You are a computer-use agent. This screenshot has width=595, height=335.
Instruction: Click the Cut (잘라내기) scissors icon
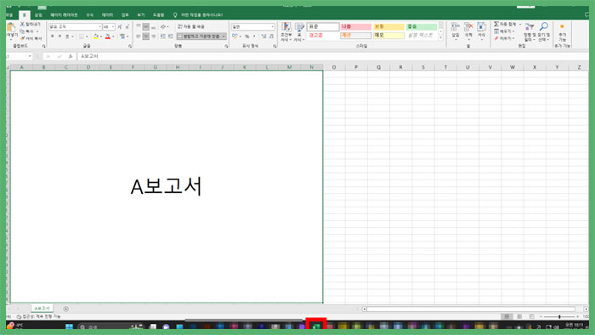pyautogui.click(x=22, y=24)
